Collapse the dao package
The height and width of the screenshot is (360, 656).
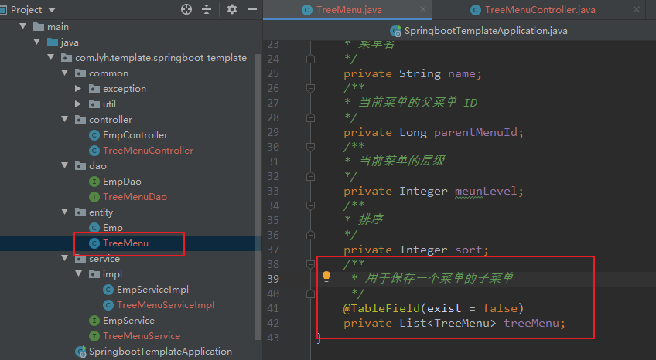(64, 166)
